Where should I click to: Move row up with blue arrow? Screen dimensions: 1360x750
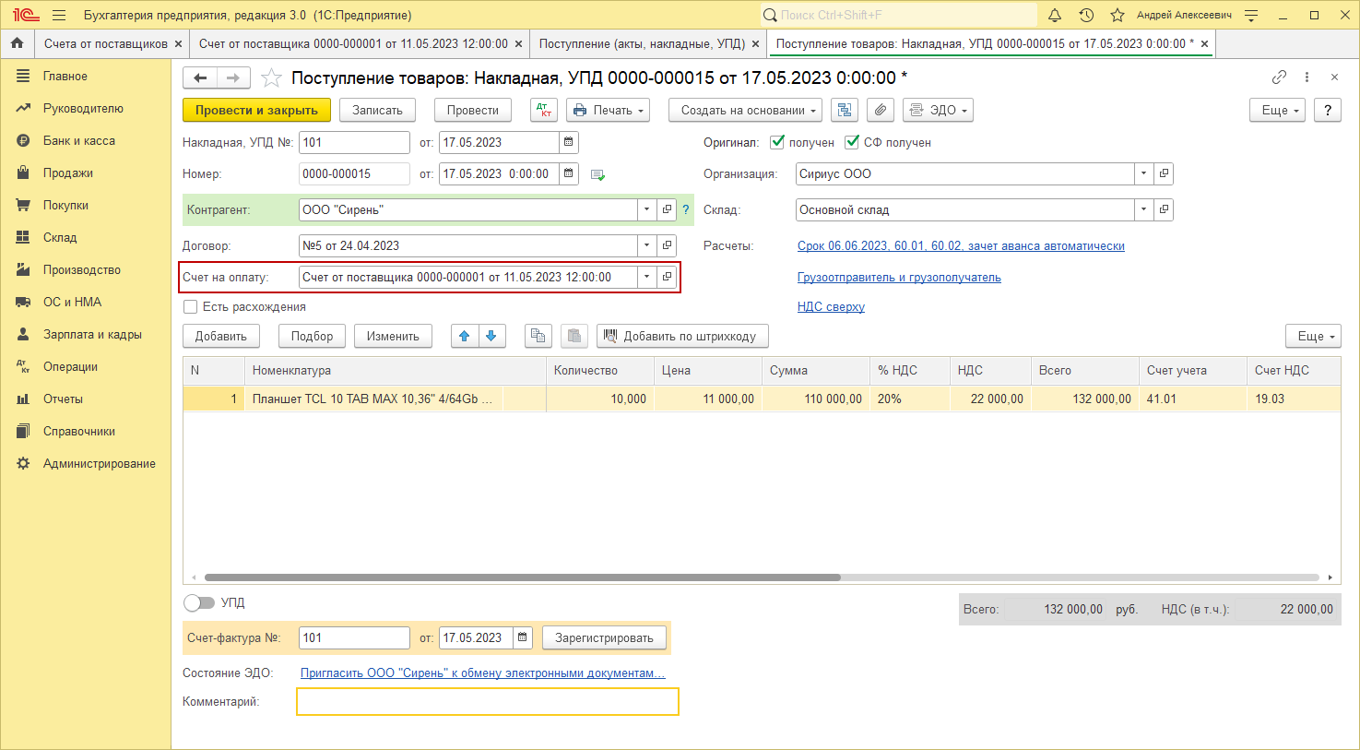pyautogui.click(x=465, y=336)
